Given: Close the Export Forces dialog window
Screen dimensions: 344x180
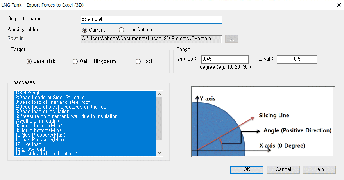Looking at the screenshot, I should coord(338,5).
